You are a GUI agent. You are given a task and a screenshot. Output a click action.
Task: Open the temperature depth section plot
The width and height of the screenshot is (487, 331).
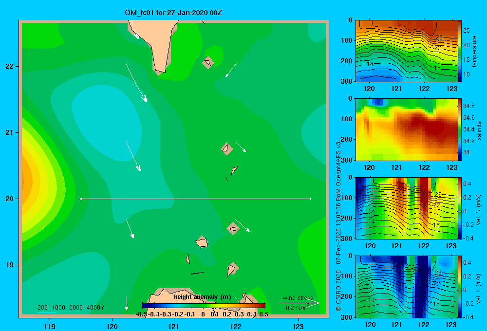pyautogui.click(x=407, y=51)
